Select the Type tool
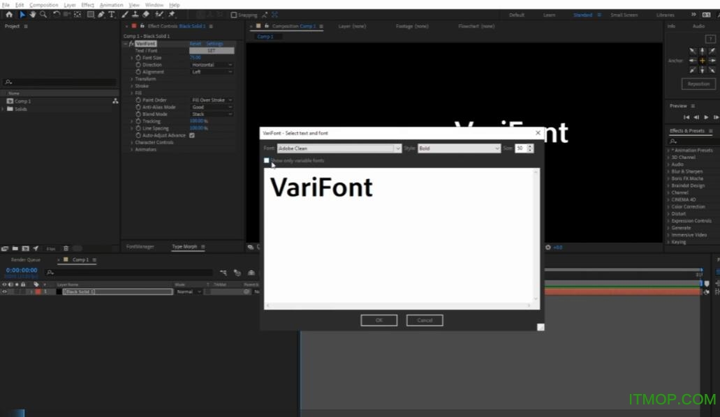Image resolution: width=720 pixels, height=417 pixels. [110, 13]
